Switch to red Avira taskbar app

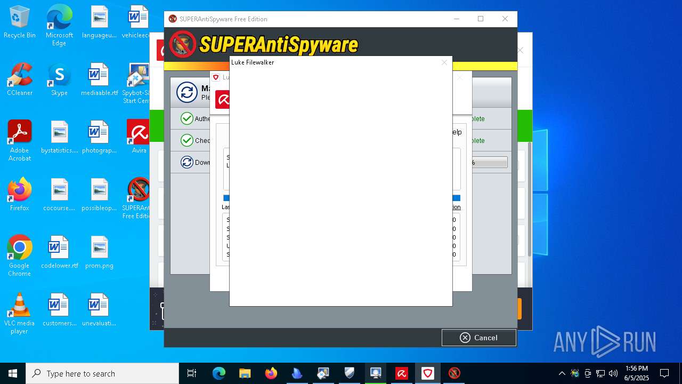402,373
